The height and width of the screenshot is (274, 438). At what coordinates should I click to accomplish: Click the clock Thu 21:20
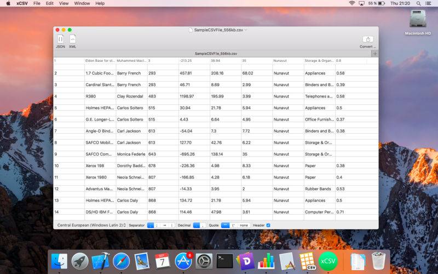pyautogui.click(x=400, y=3)
